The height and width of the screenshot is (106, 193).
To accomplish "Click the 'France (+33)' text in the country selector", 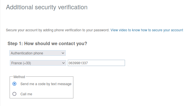I will click(x=21, y=63).
